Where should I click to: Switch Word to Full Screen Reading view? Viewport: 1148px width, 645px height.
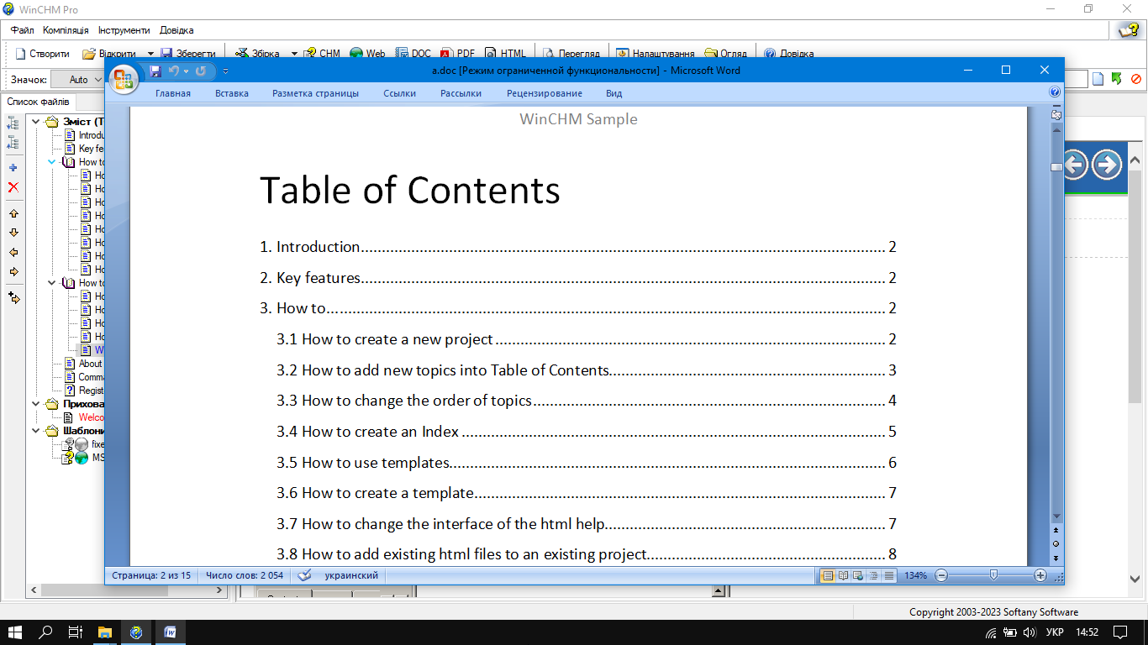(843, 575)
